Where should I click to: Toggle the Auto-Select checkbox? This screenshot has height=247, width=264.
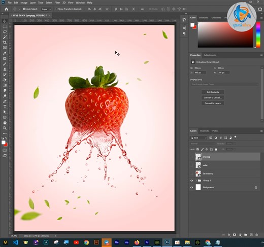coord(24,9)
